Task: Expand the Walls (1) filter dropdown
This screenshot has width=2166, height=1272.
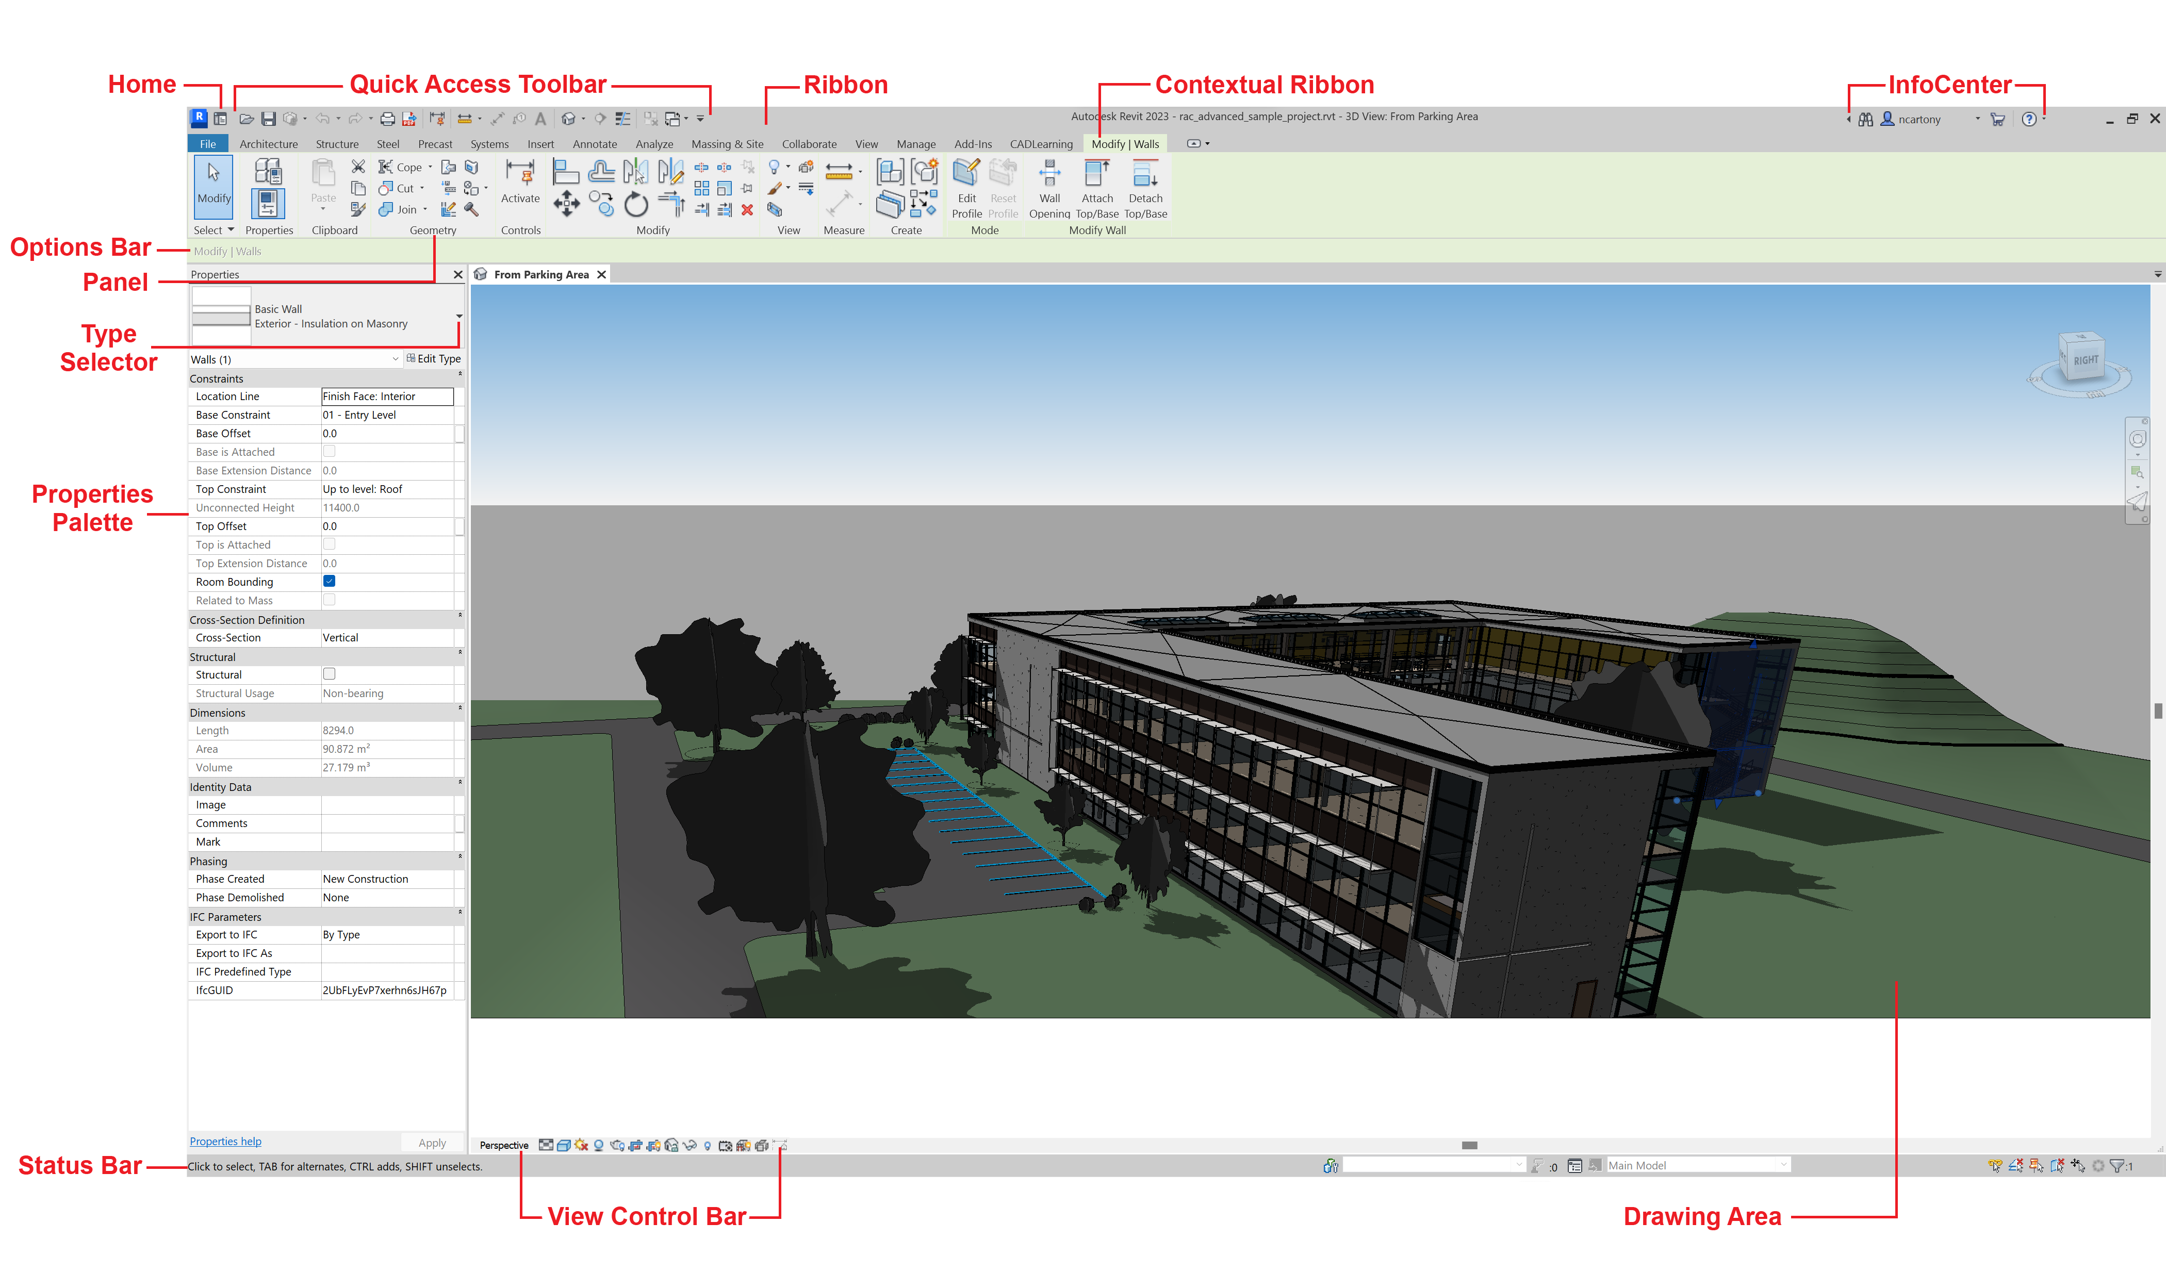Action: click(x=395, y=359)
